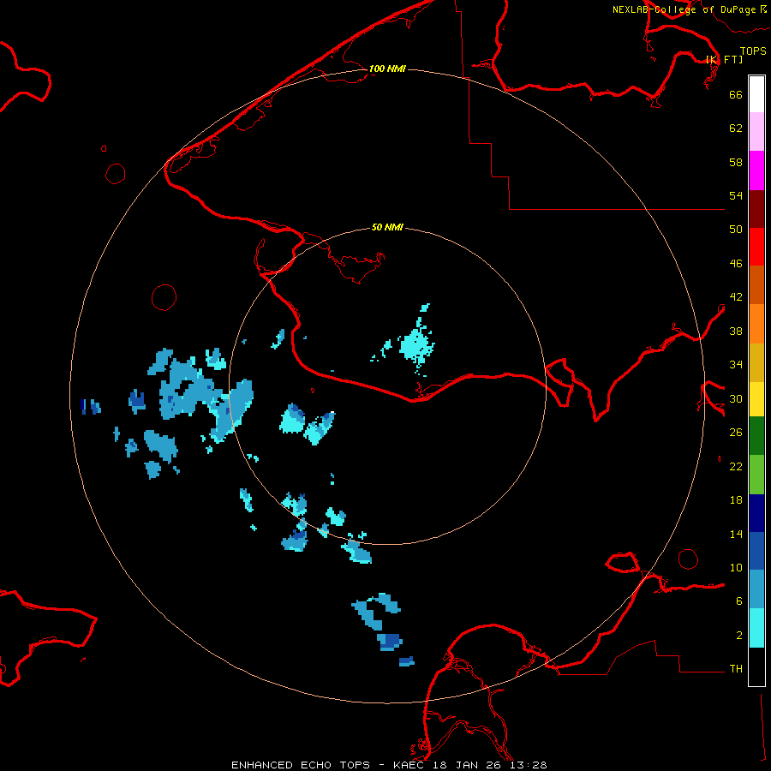Click the 18 JAN 26 date stamp

point(468,765)
